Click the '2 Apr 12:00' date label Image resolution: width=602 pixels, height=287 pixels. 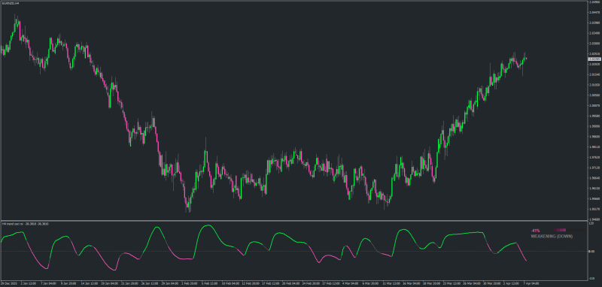click(x=512, y=283)
